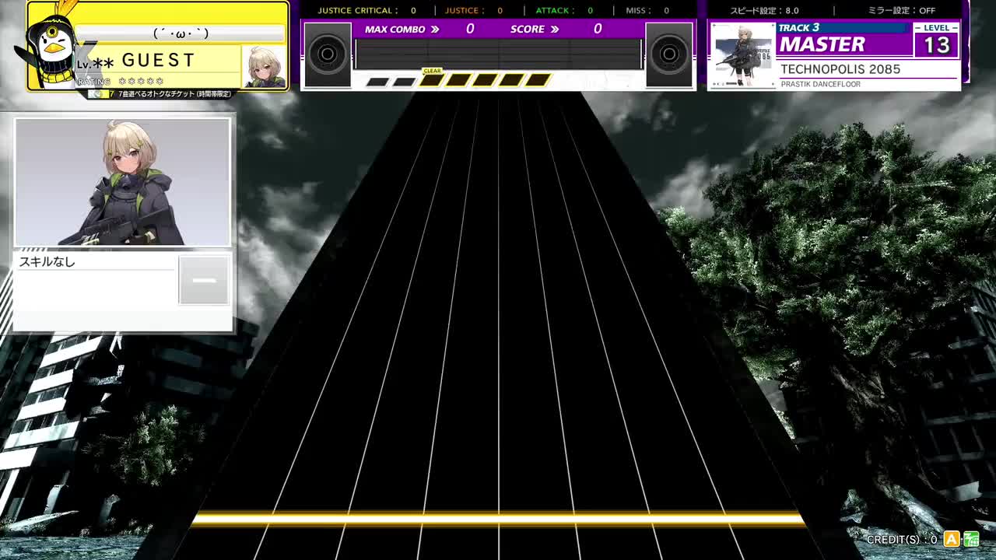Click the green ATTACK counter
This screenshot has height=560, width=996.
pos(564,10)
